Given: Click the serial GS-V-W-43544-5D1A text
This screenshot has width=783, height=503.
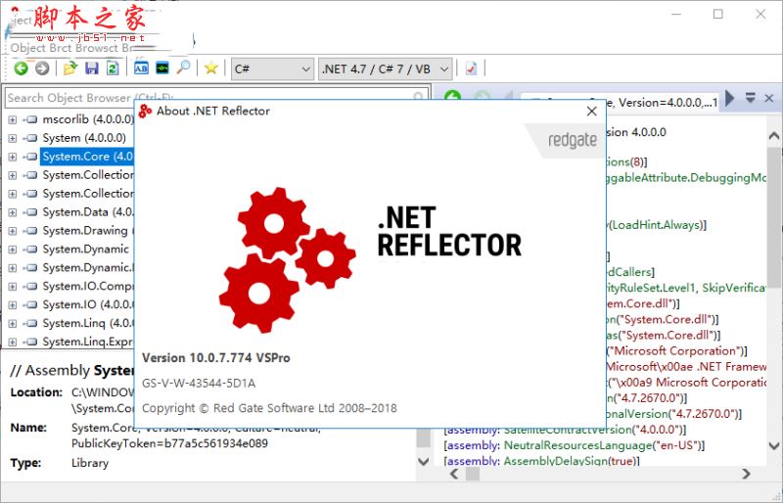Looking at the screenshot, I should (x=199, y=383).
